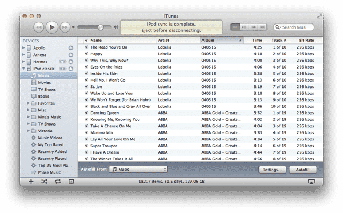Open the Phase Music playlist
The image size is (343, 213).
click(x=49, y=172)
